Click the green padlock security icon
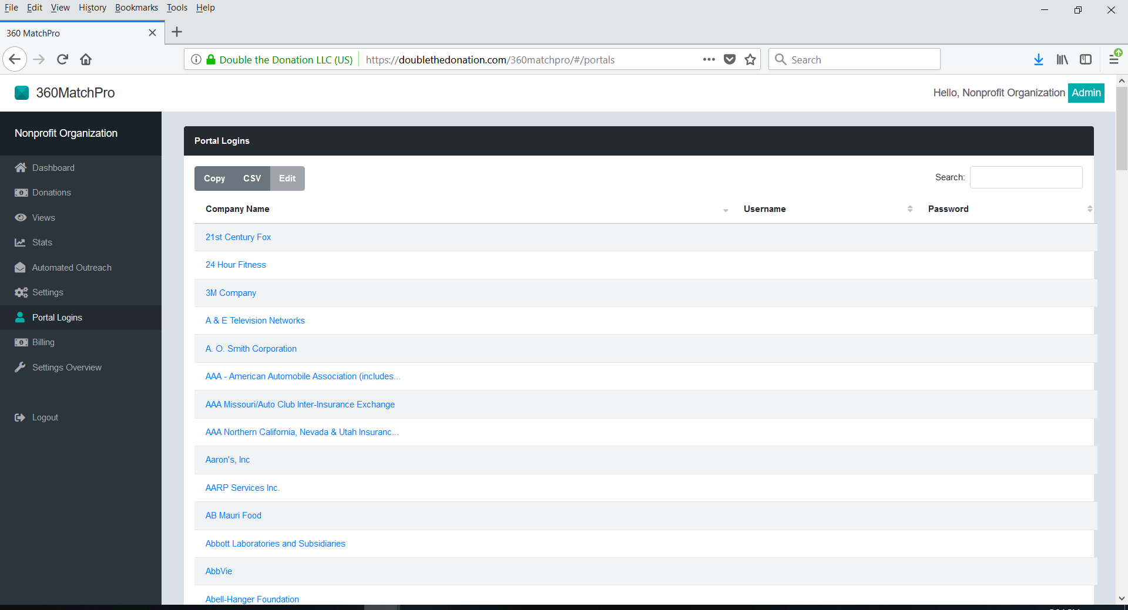This screenshot has height=610, width=1128. [x=211, y=59]
